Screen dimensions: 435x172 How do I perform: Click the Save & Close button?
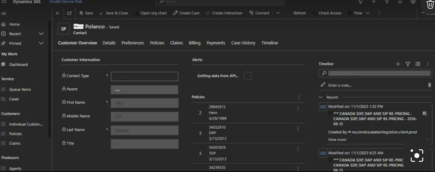point(114,13)
